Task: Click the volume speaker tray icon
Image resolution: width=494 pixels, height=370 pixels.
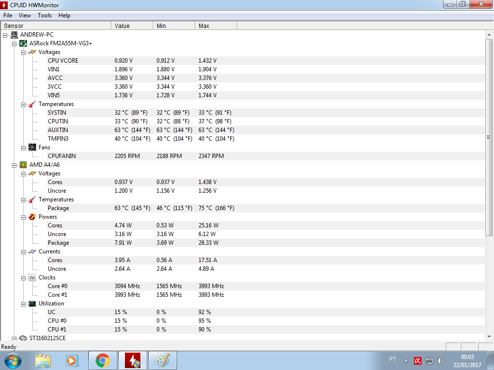Action: 441,361
